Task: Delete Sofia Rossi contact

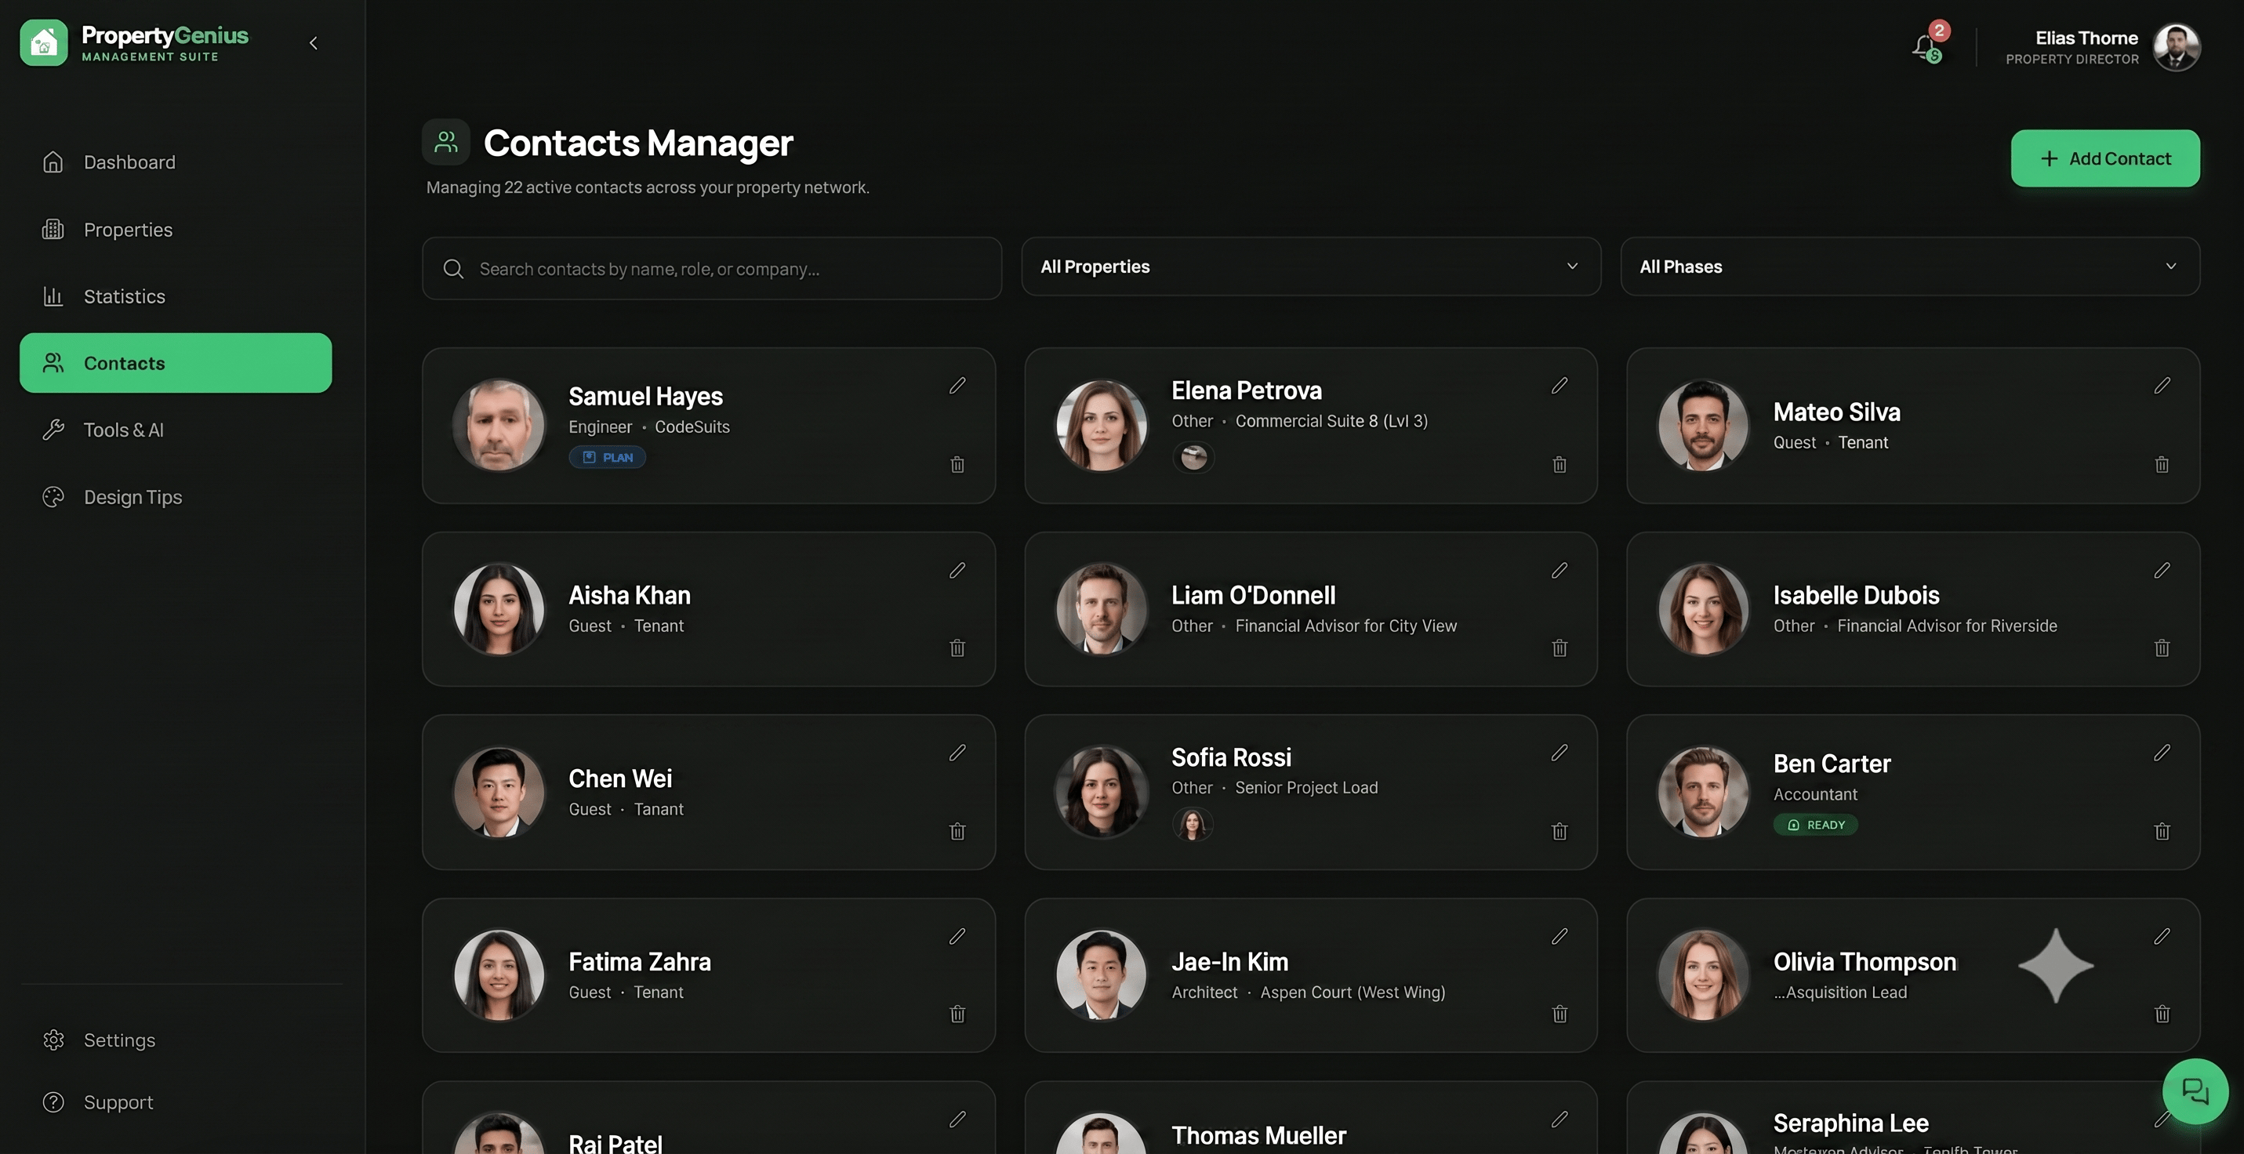Action: tap(1560, 832)
